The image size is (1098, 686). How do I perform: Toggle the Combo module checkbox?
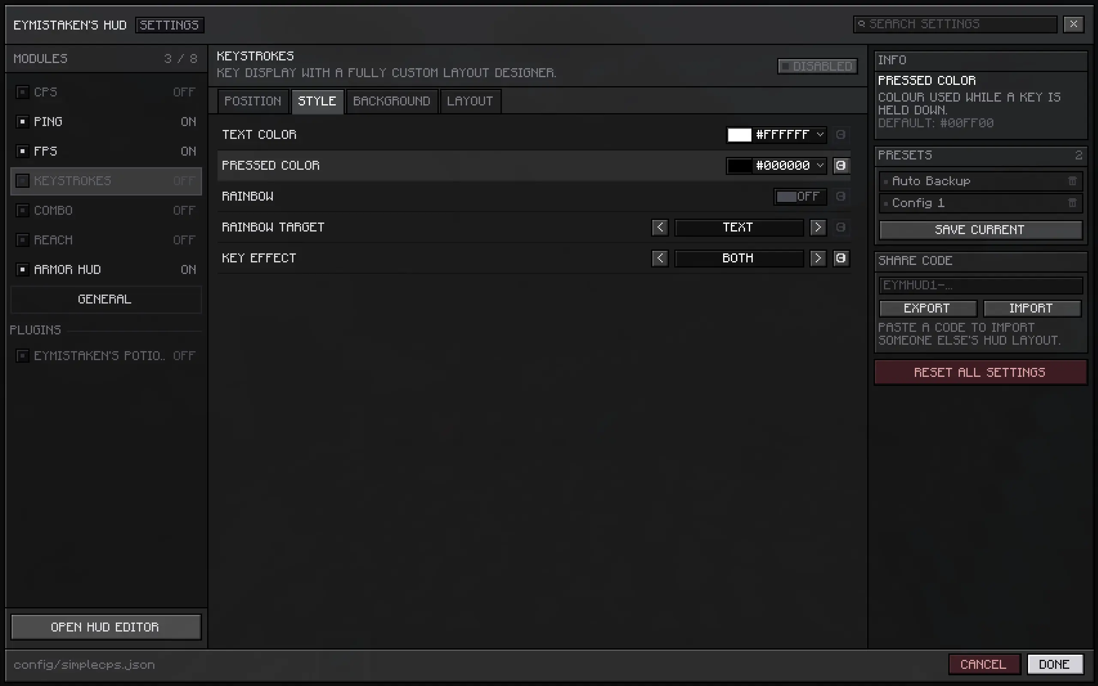22,210
